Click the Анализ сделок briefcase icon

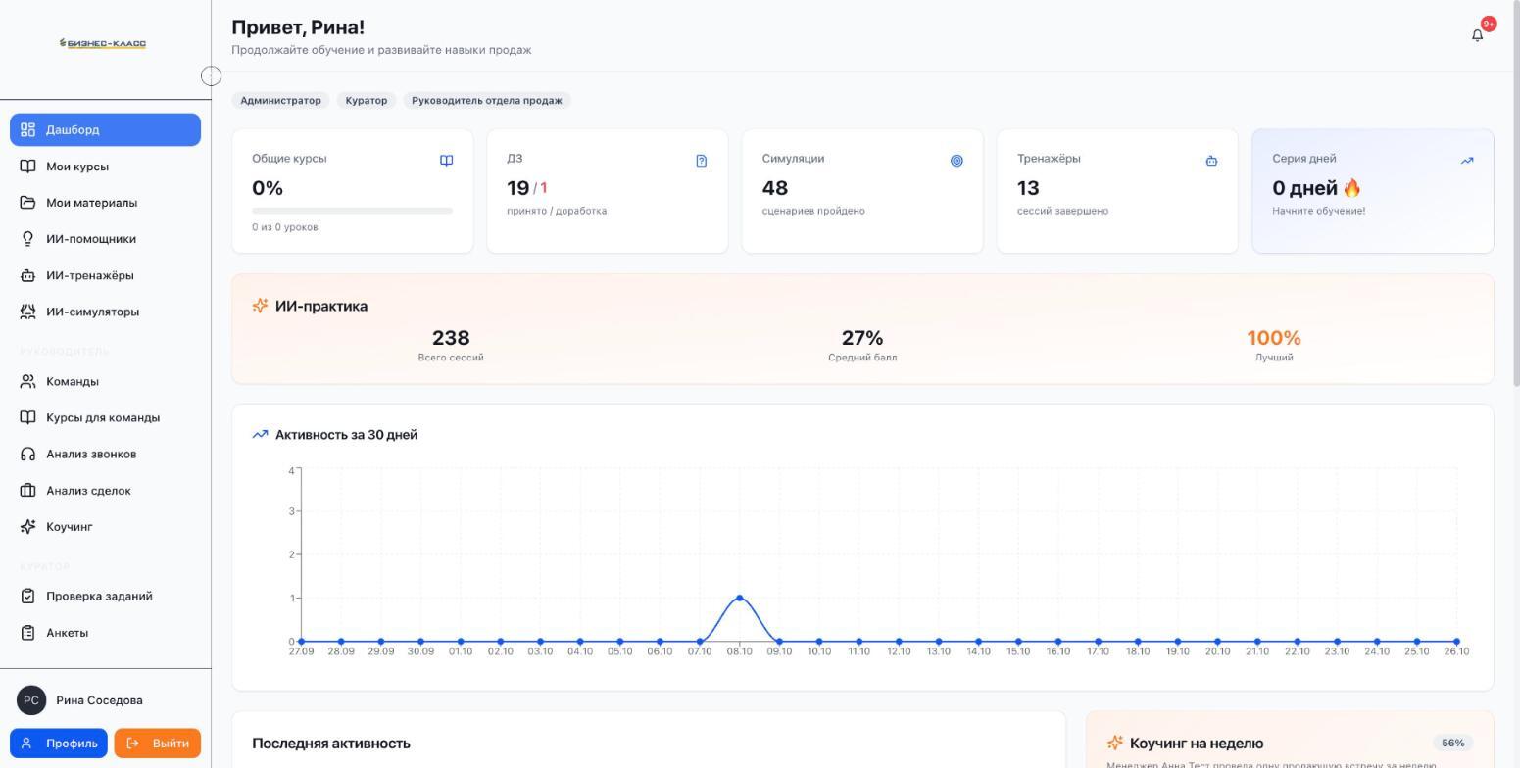(x=27, y=490)
